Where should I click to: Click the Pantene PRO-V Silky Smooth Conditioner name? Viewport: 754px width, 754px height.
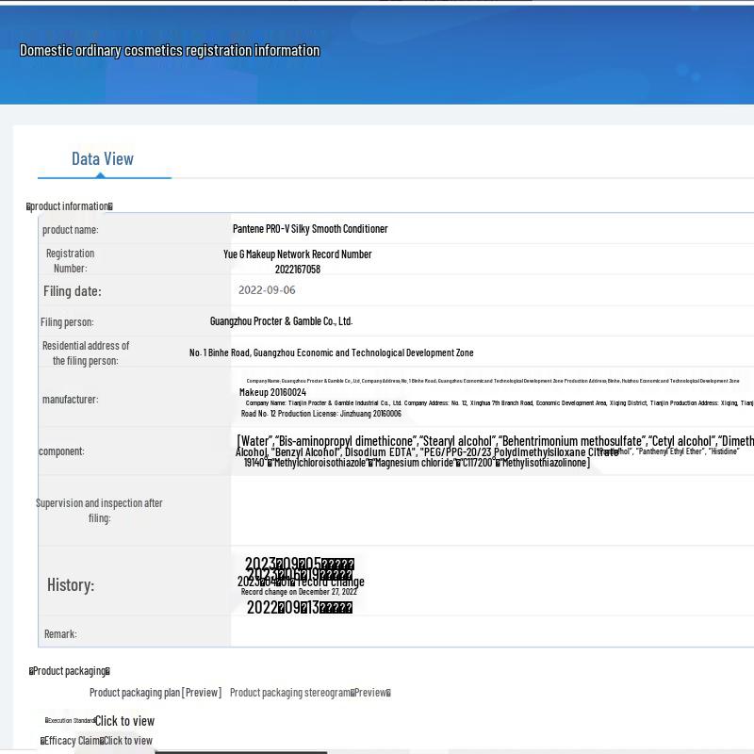point(310,229)
